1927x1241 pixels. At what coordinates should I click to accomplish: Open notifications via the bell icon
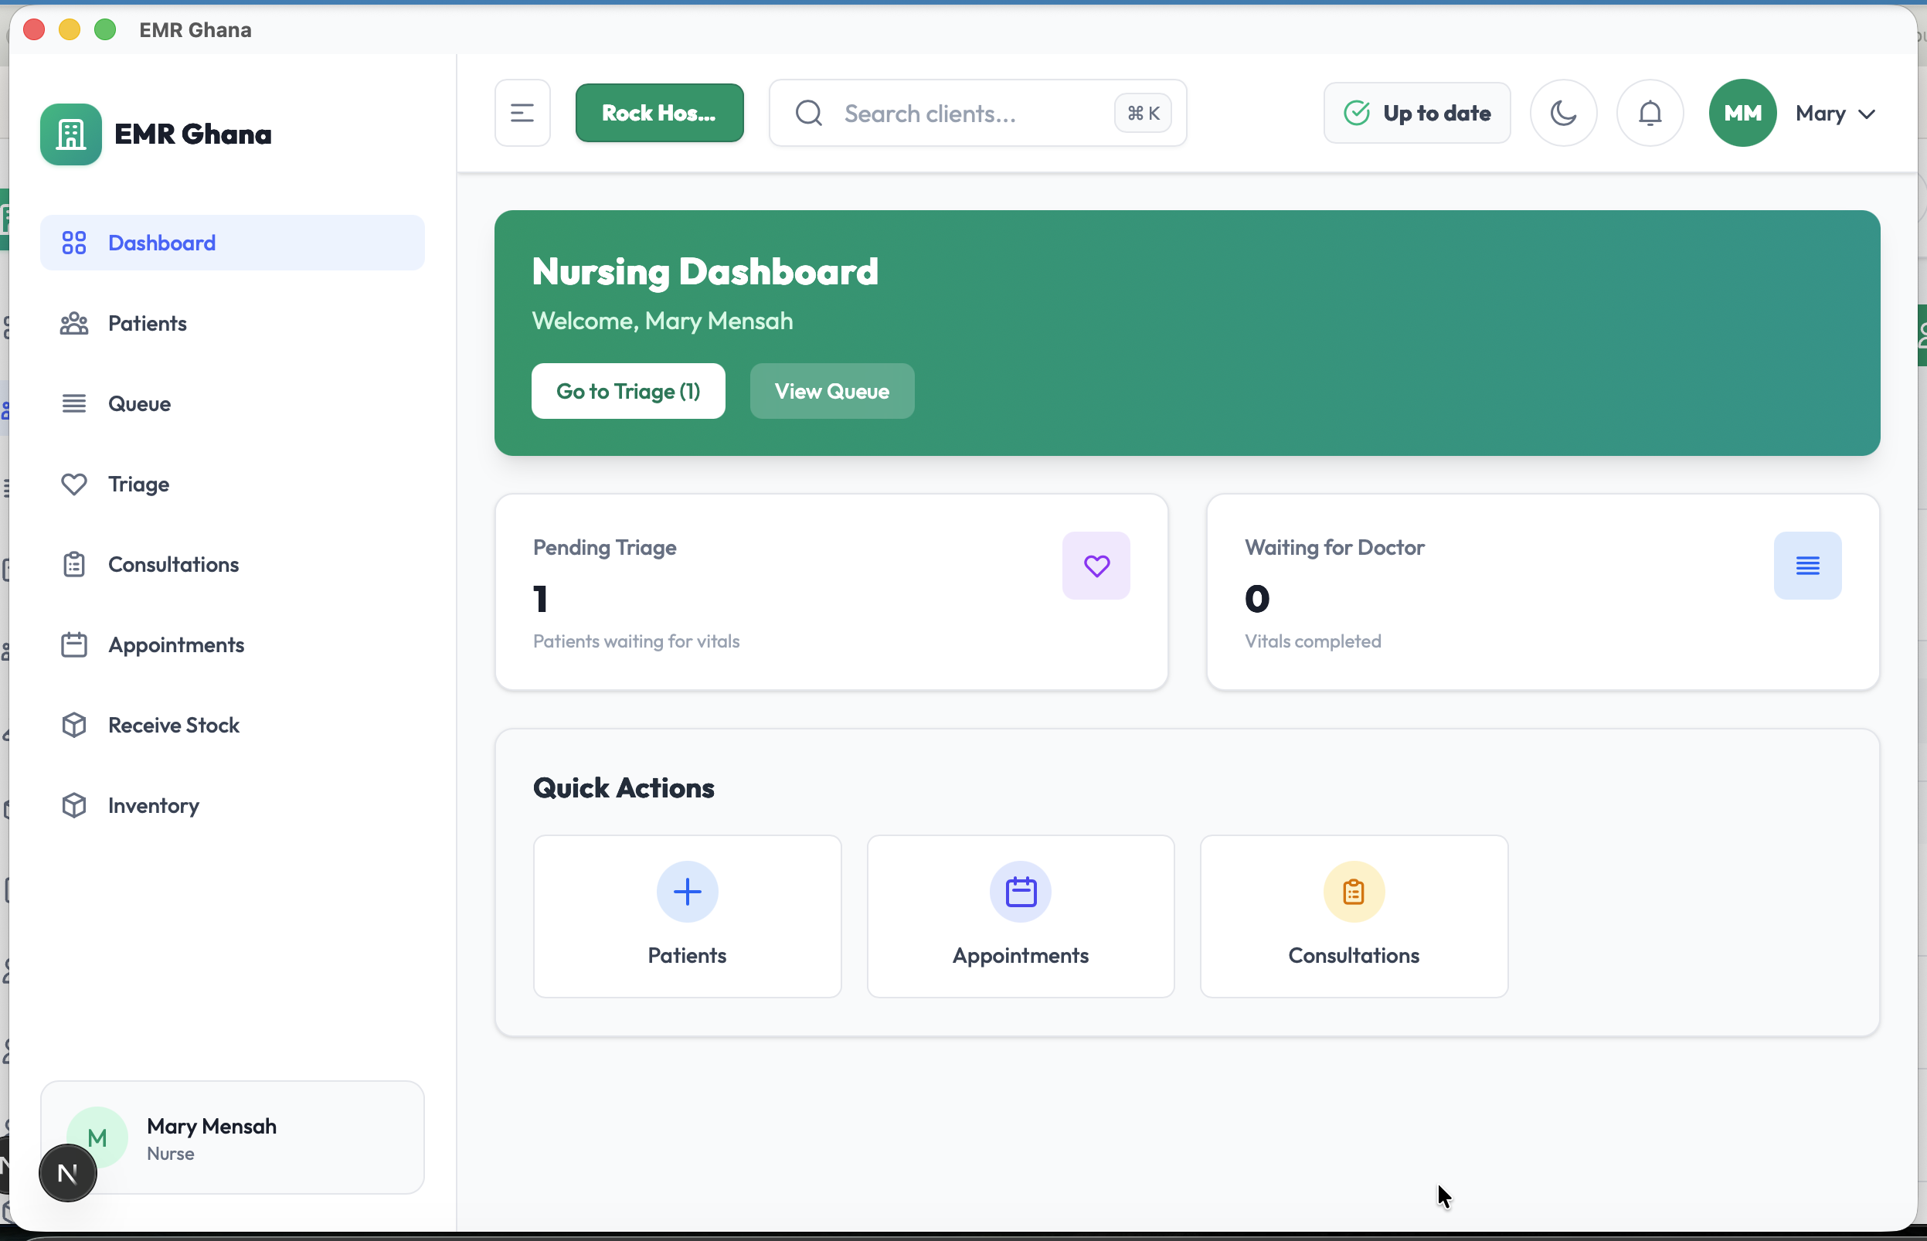[1649, 113]
